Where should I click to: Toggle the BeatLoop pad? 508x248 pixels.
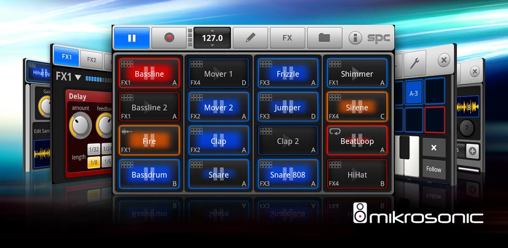point(357,140)
